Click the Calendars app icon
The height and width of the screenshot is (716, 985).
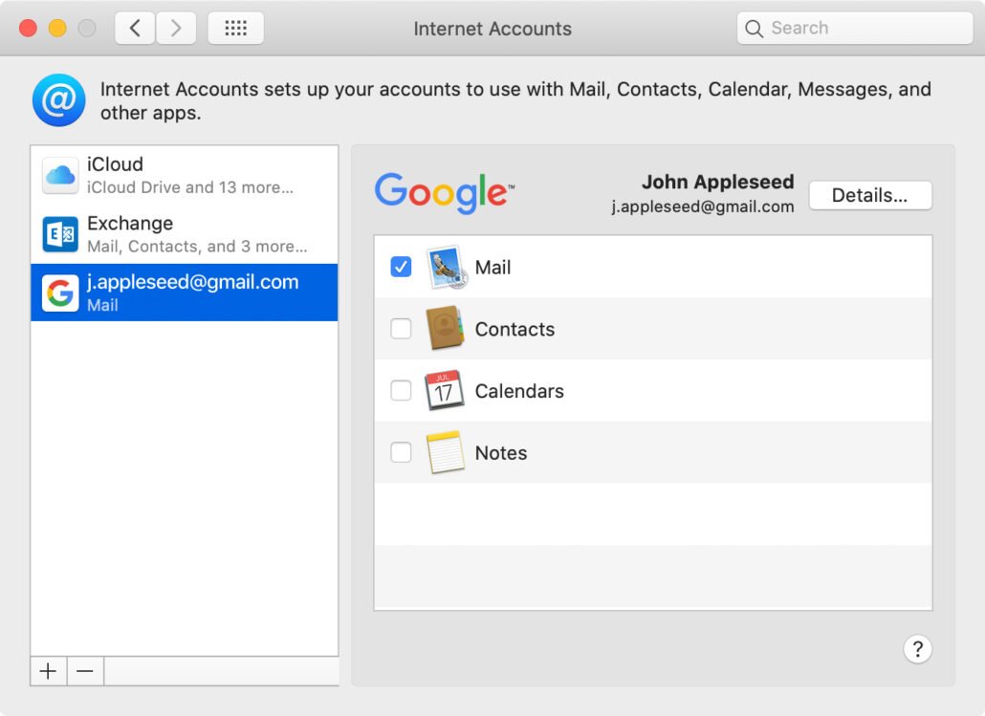click(445, 391)
